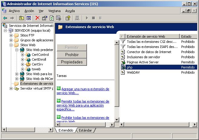Click the SERVIDOR computer icon
The height and width of the screenshot is (140, 199).
[11, 30]
